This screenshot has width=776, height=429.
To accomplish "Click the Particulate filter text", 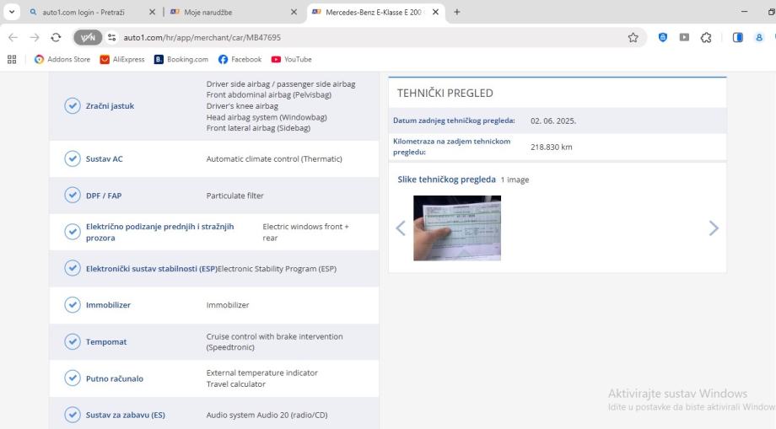I will pos(235,196).
